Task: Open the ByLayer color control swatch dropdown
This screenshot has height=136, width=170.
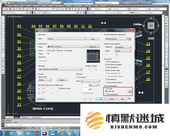Action: 96,13
